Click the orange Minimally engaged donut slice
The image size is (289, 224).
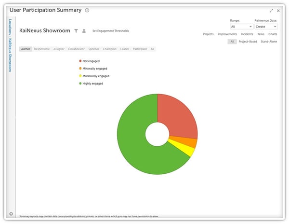click(x=184, y=141)
